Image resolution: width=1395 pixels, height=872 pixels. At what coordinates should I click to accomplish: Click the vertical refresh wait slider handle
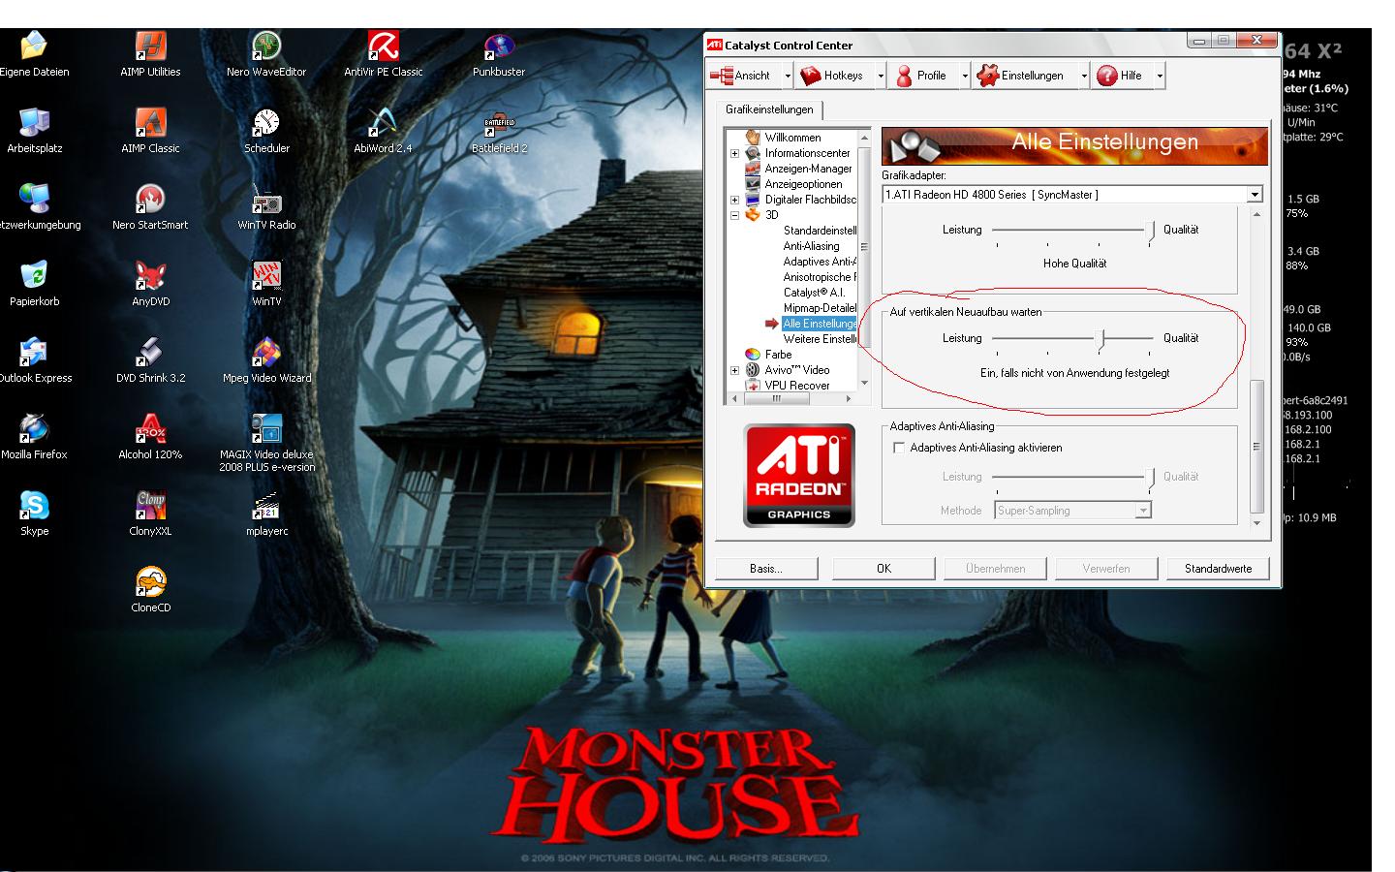[1100, 339]
